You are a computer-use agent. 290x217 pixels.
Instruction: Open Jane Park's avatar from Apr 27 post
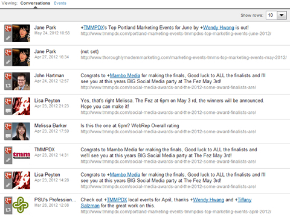coord(21,57)
